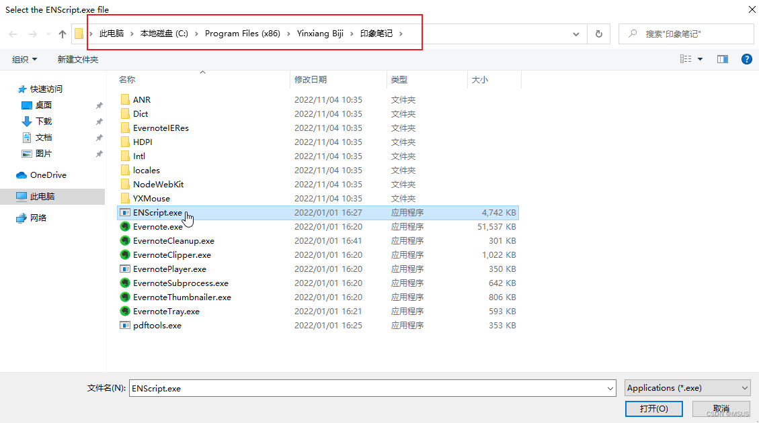Open 桌面 under quick access

coord(37,105)
